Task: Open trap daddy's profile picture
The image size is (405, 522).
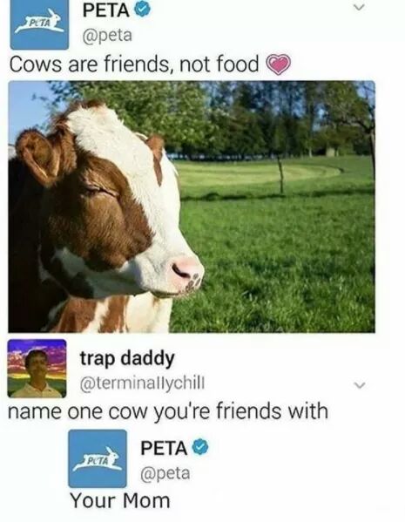Action: 37,369
